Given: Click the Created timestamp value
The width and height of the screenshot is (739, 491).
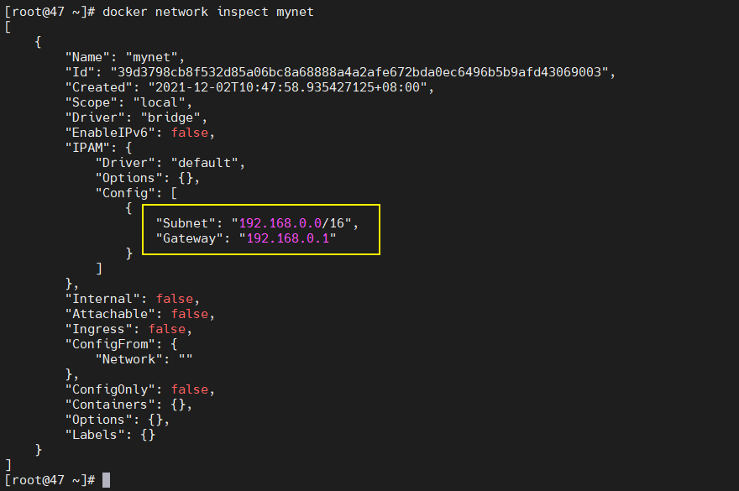Looking at the screenshot, I should (291, 87).
